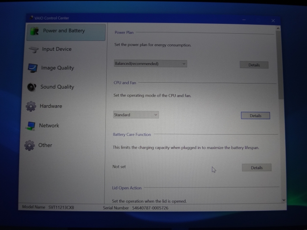
Task: Open Details for Power Plan
Action: coord(254,65)
